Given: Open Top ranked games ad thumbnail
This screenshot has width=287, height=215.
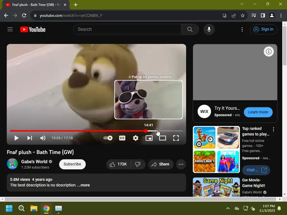Looking at the screenshot, I should click(216, 149).
